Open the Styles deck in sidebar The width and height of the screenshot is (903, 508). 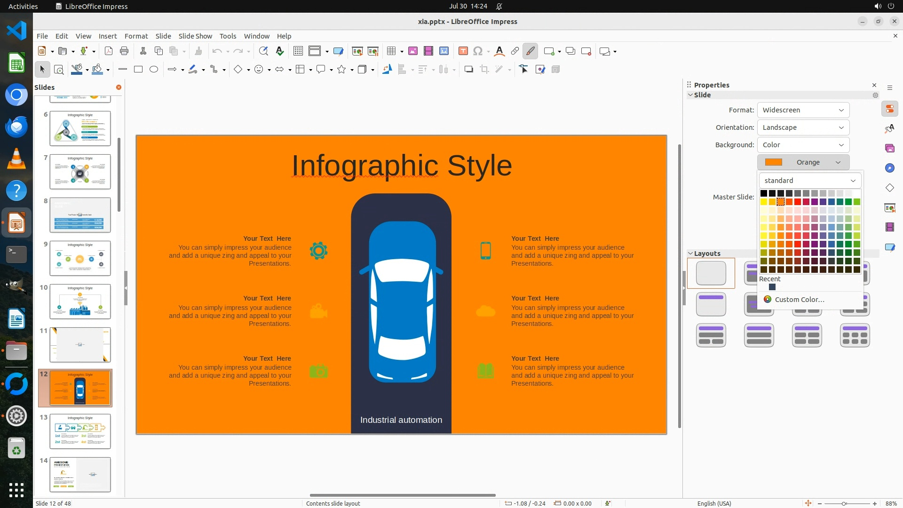(889, 128)
